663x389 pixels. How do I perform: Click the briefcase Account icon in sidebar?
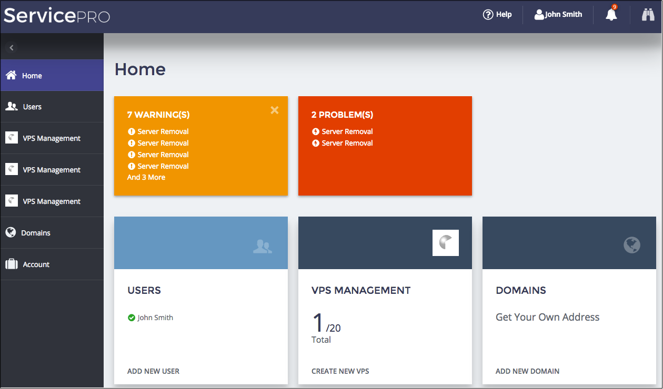(12, 264)
